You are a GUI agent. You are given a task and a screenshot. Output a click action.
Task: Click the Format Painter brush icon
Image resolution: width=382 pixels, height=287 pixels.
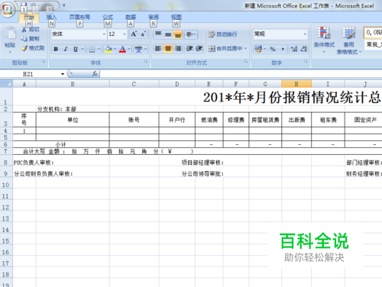pyautogui.click(x=24, y=48)
